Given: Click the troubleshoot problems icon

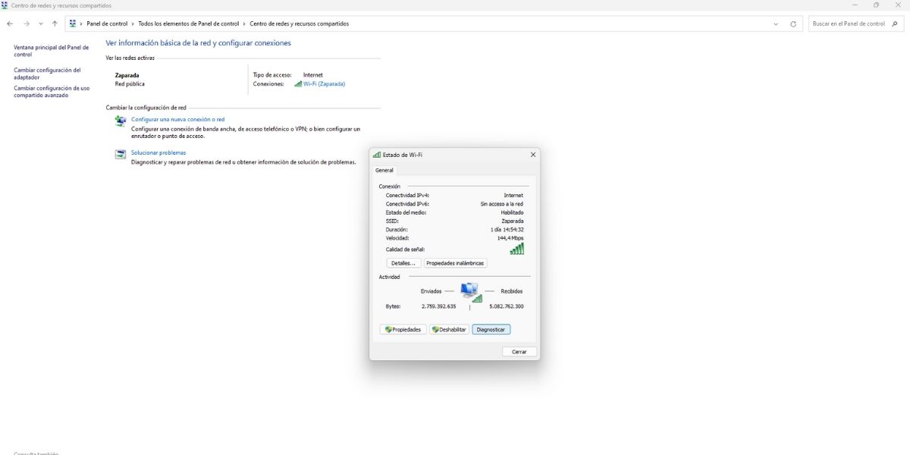Looking at the screenshot, I should (x=121, y=154).
